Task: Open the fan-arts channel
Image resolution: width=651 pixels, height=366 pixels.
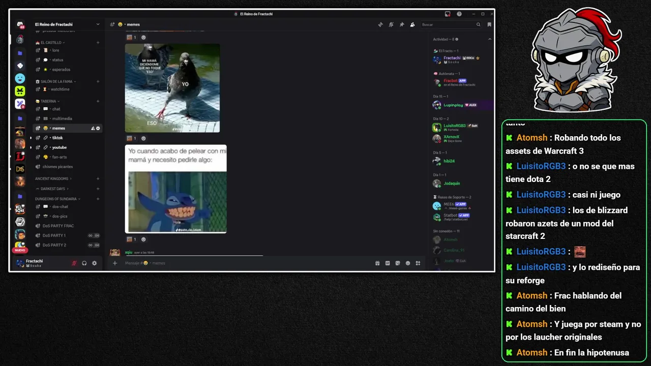Action: pos(68,157)
